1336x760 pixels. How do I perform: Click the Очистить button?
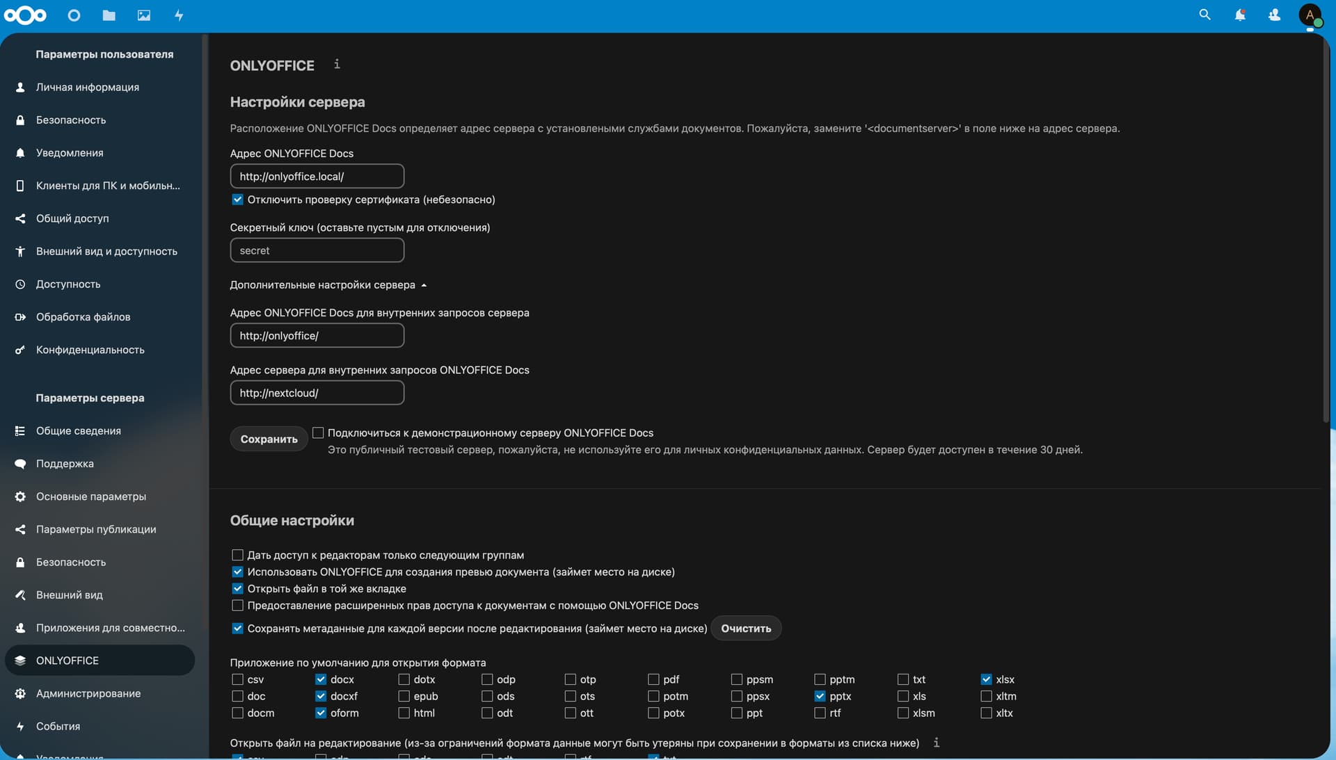tap(745, 628)
